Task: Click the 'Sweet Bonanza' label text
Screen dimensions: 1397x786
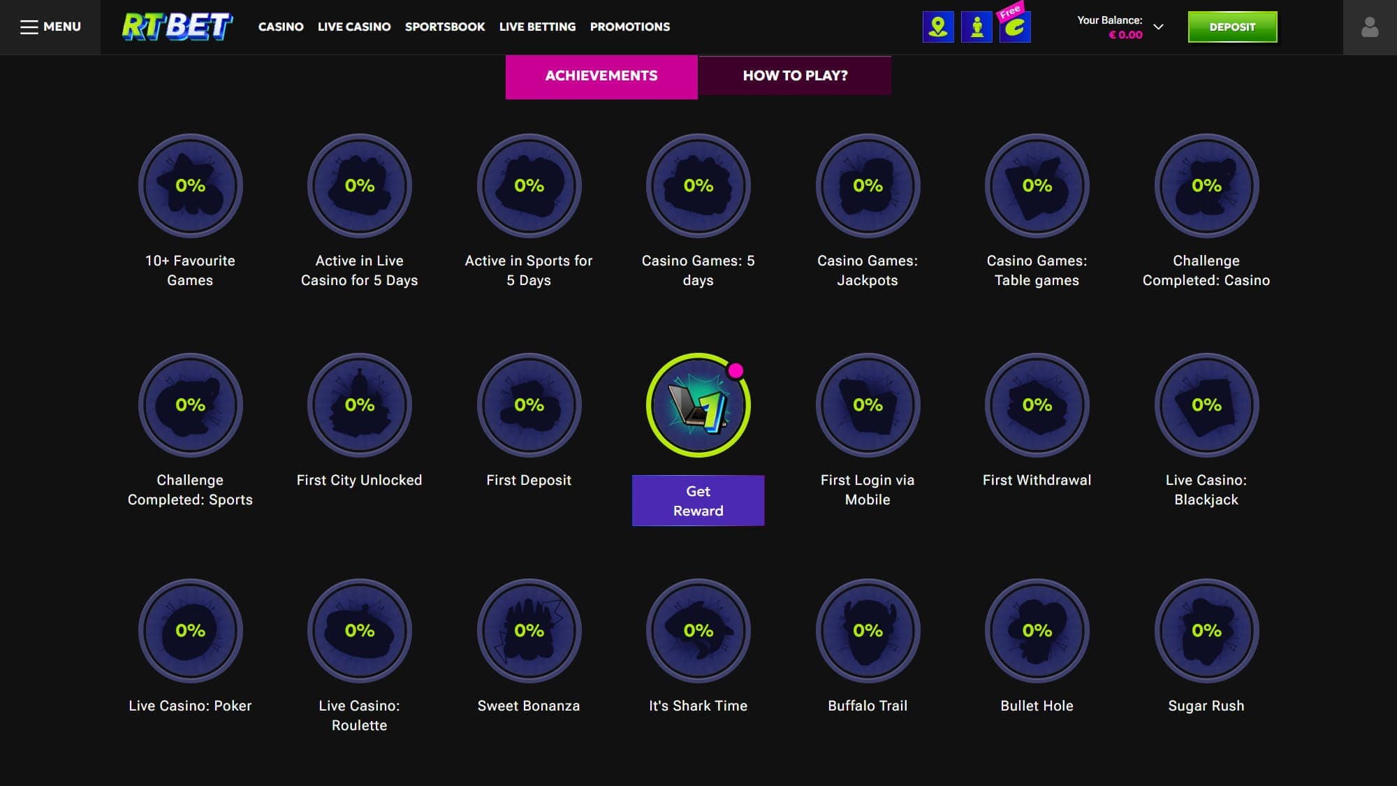Action: [529, 706]
